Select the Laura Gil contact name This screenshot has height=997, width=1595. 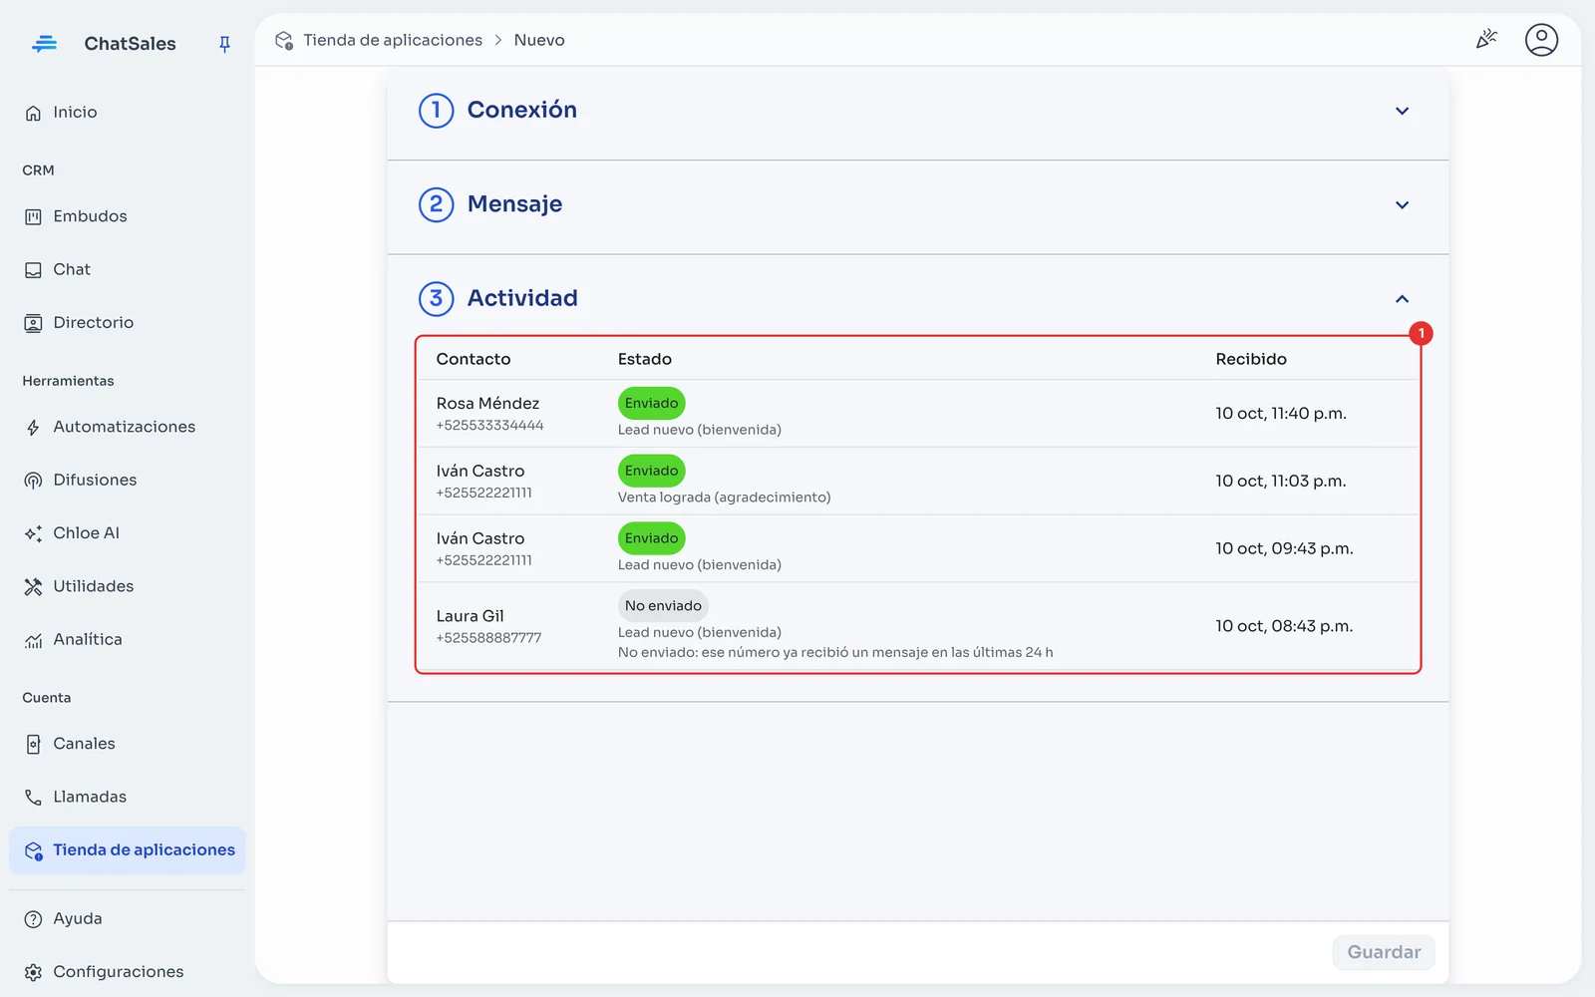pyautogui.click(x=470, y=616)
